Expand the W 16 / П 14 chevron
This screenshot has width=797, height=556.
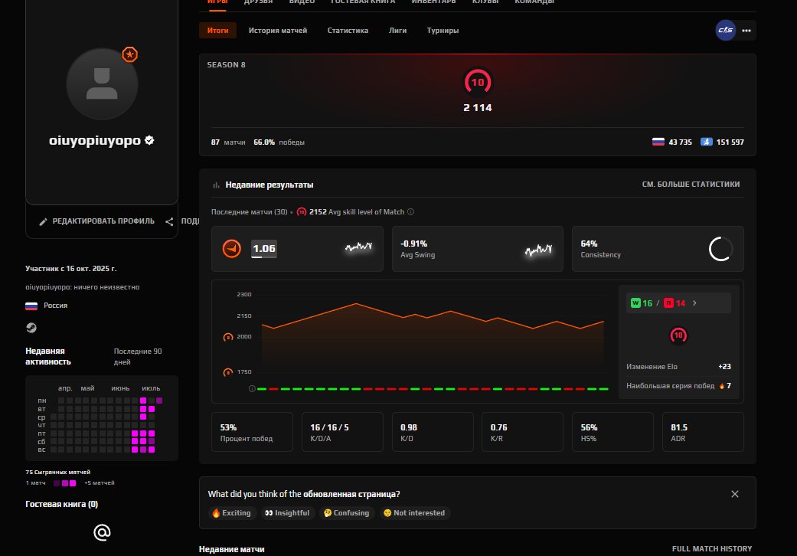point(694,303)
